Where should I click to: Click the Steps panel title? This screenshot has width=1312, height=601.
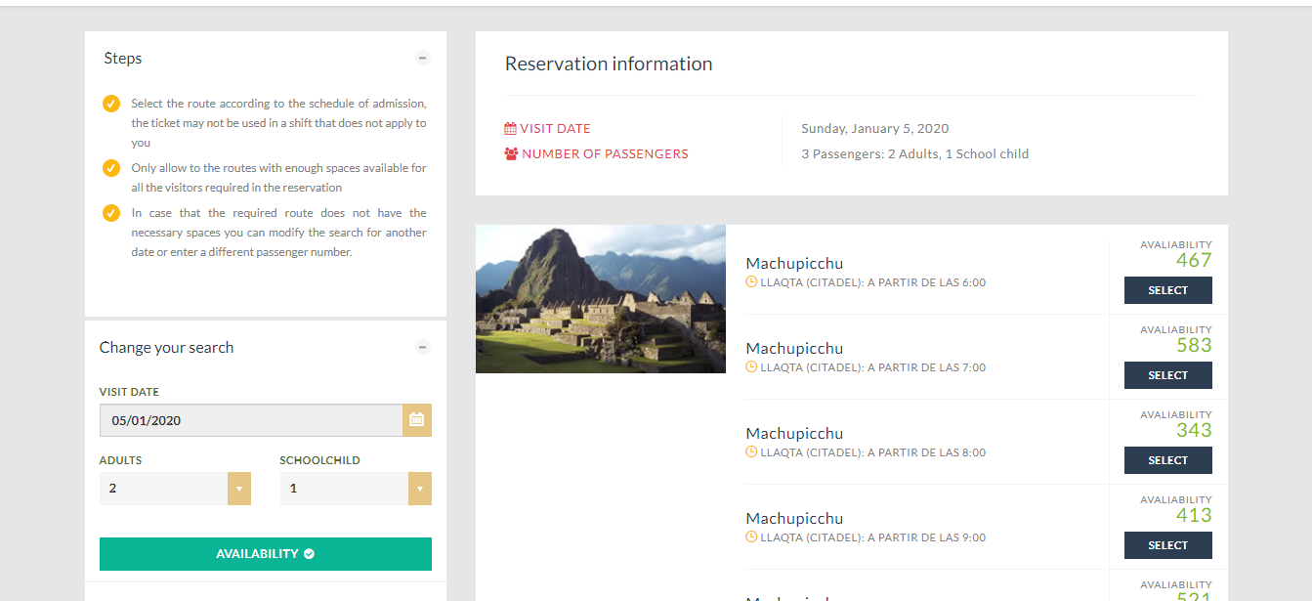click(123, 59)
